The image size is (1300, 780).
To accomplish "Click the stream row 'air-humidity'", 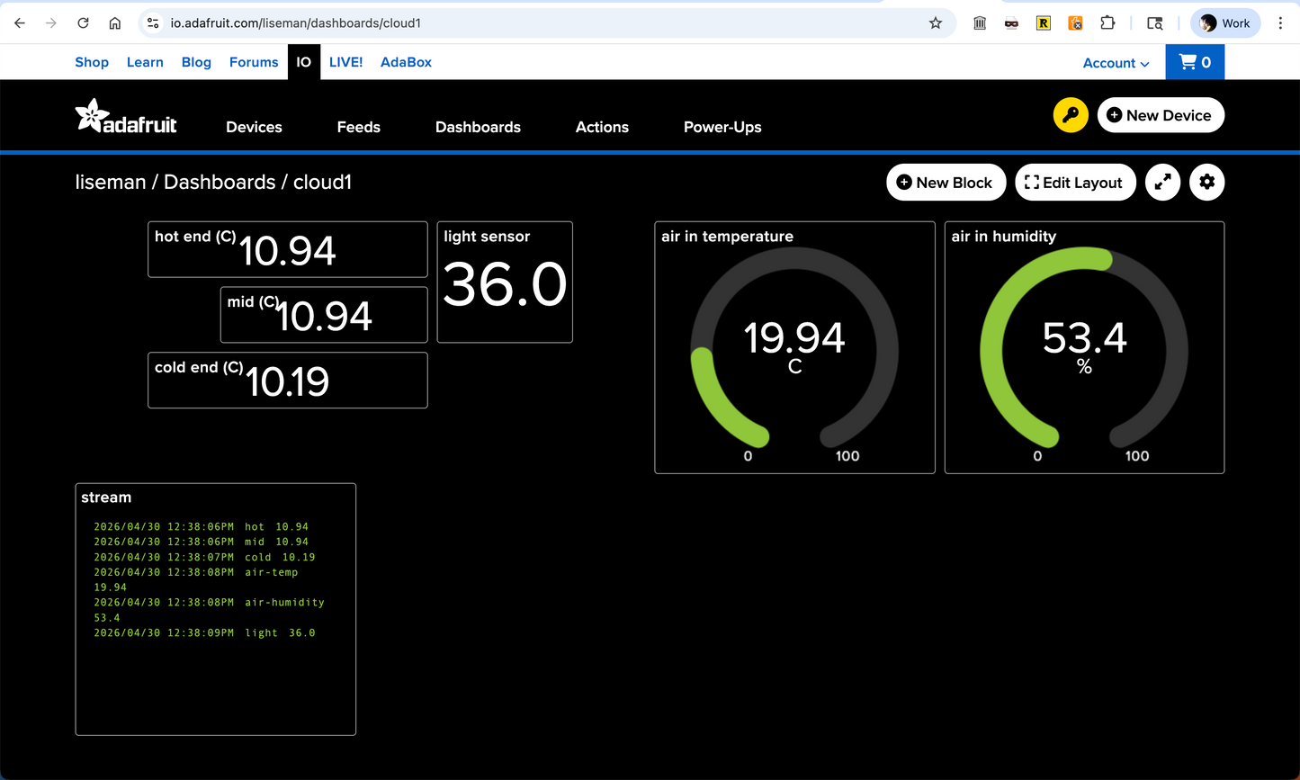I will [209, 610].
